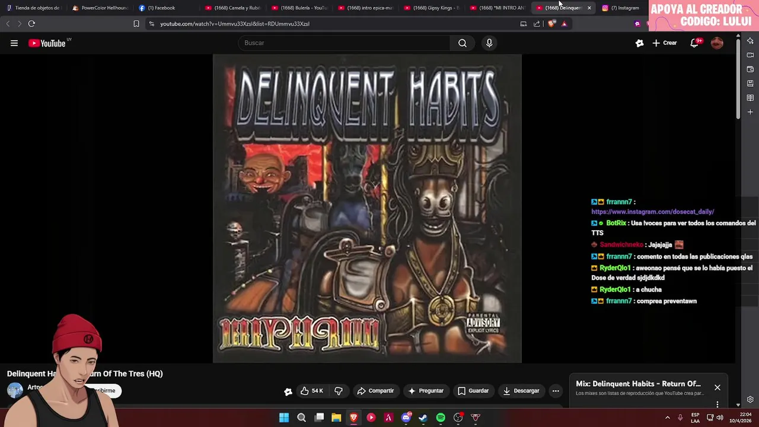This screenshot has height=427, width=759.
Task: Bookmark this page
Action: tap(136, 24)
